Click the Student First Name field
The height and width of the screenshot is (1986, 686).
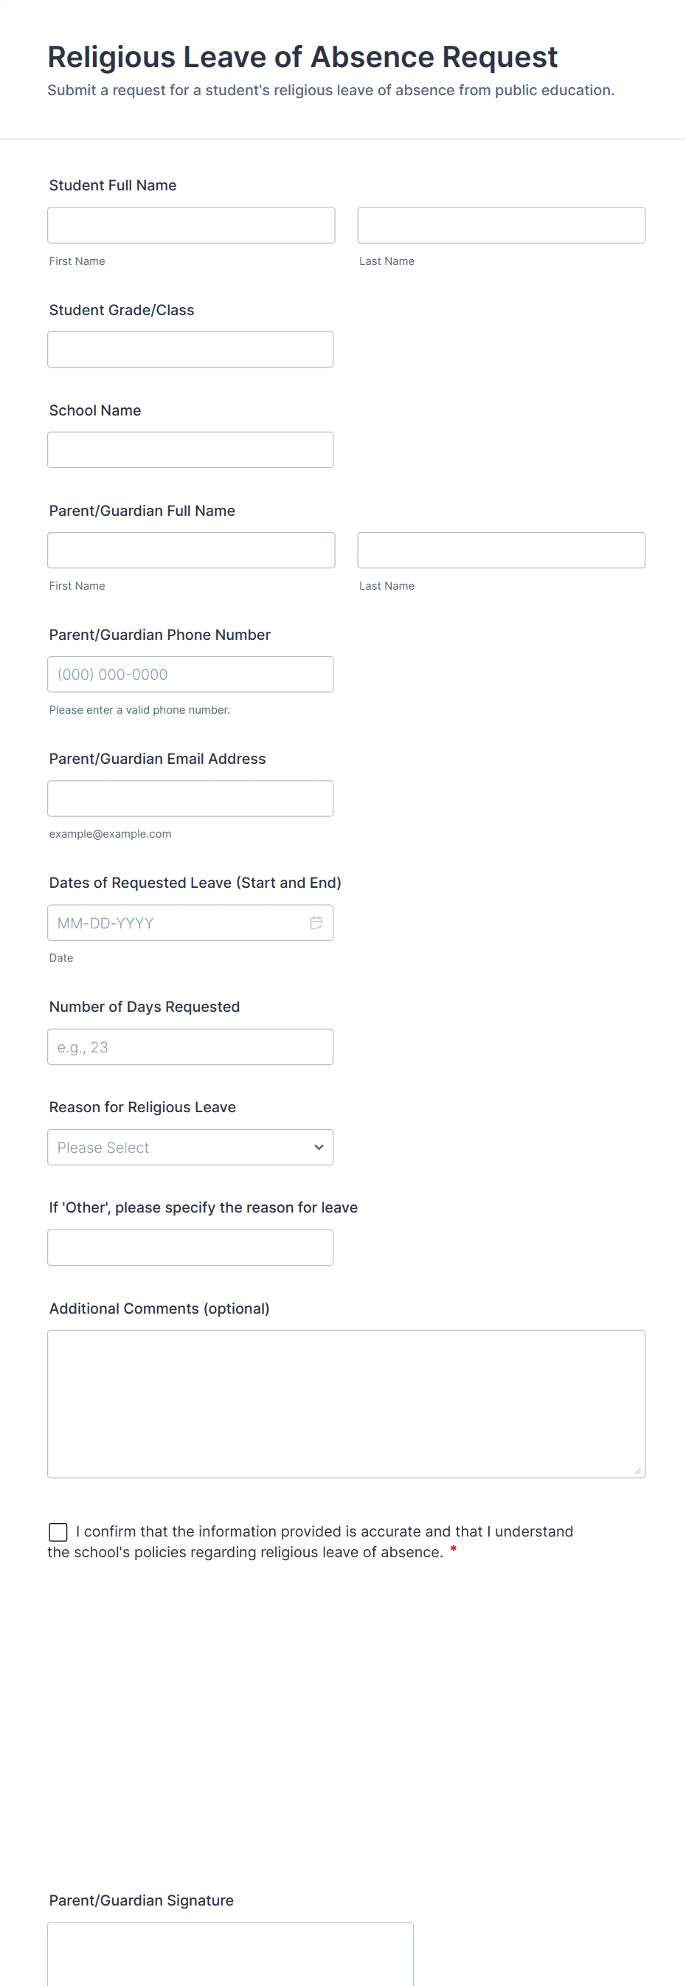[191, 225]
